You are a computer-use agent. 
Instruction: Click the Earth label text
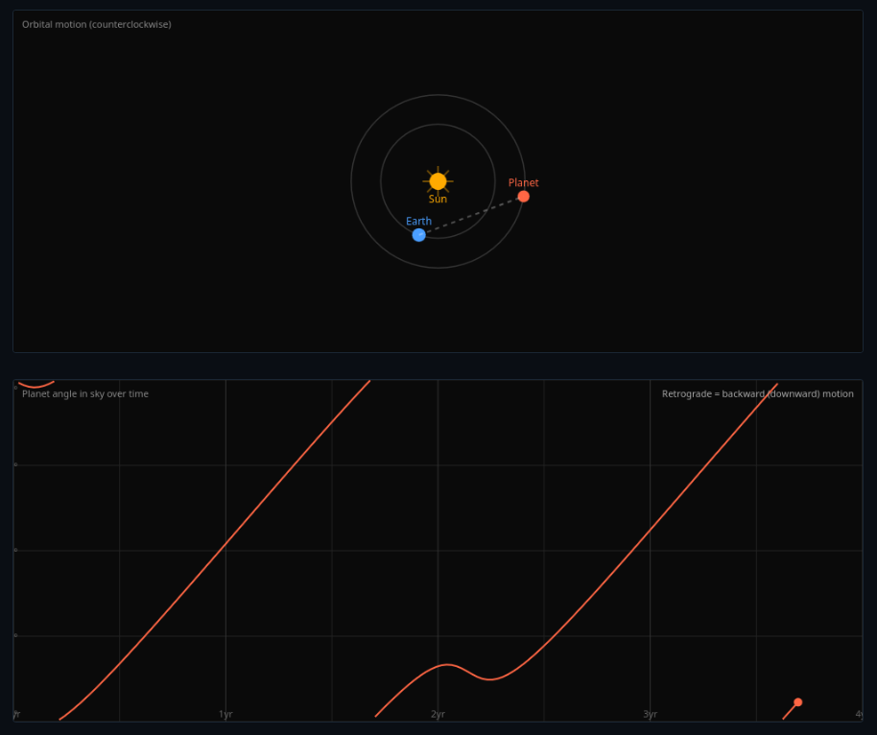418,221
